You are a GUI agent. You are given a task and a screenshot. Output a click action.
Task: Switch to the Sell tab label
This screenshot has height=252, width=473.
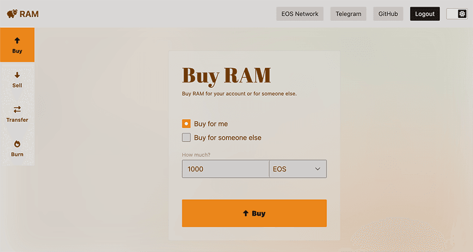point(17,85)
